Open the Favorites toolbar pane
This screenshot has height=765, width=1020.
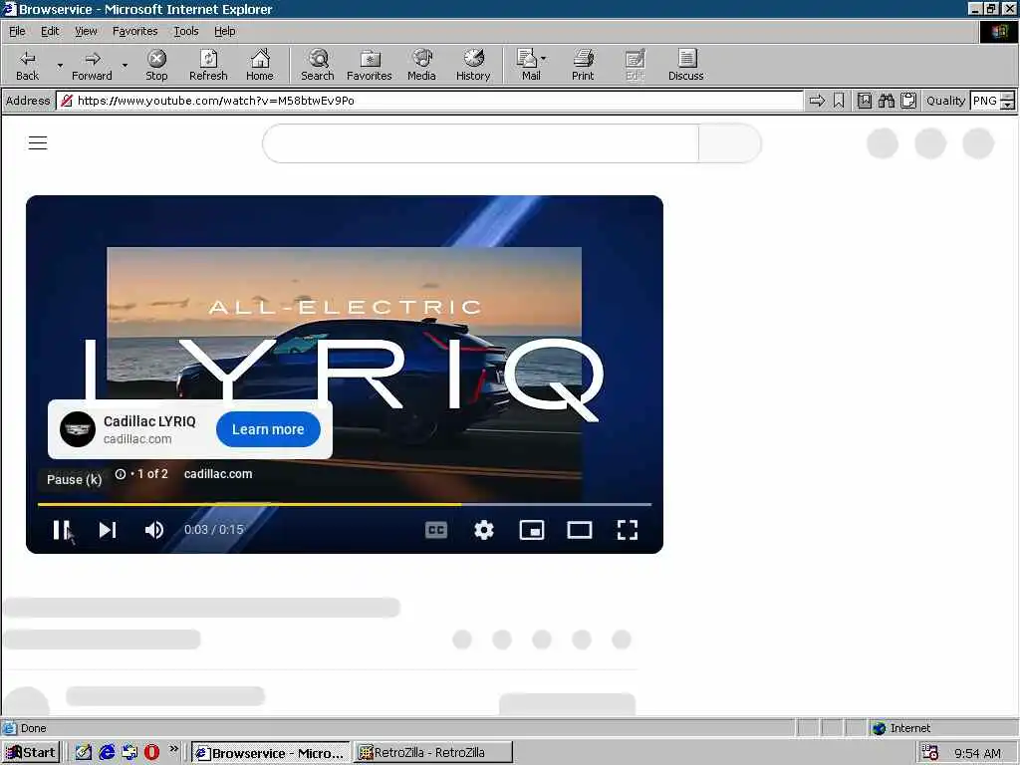(369, 65)
